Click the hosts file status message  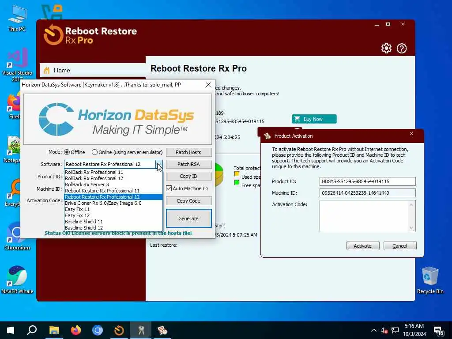pyautogui.click(x=118, y=233)
